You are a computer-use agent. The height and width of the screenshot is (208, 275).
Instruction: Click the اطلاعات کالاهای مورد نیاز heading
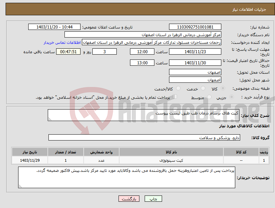point(244,126)
